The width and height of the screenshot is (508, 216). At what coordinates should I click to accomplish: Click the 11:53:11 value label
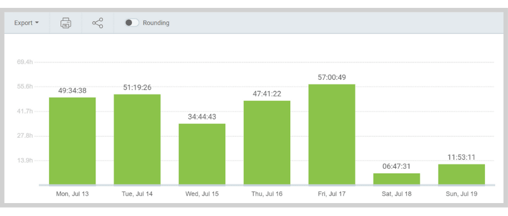[x=461, y=157]
